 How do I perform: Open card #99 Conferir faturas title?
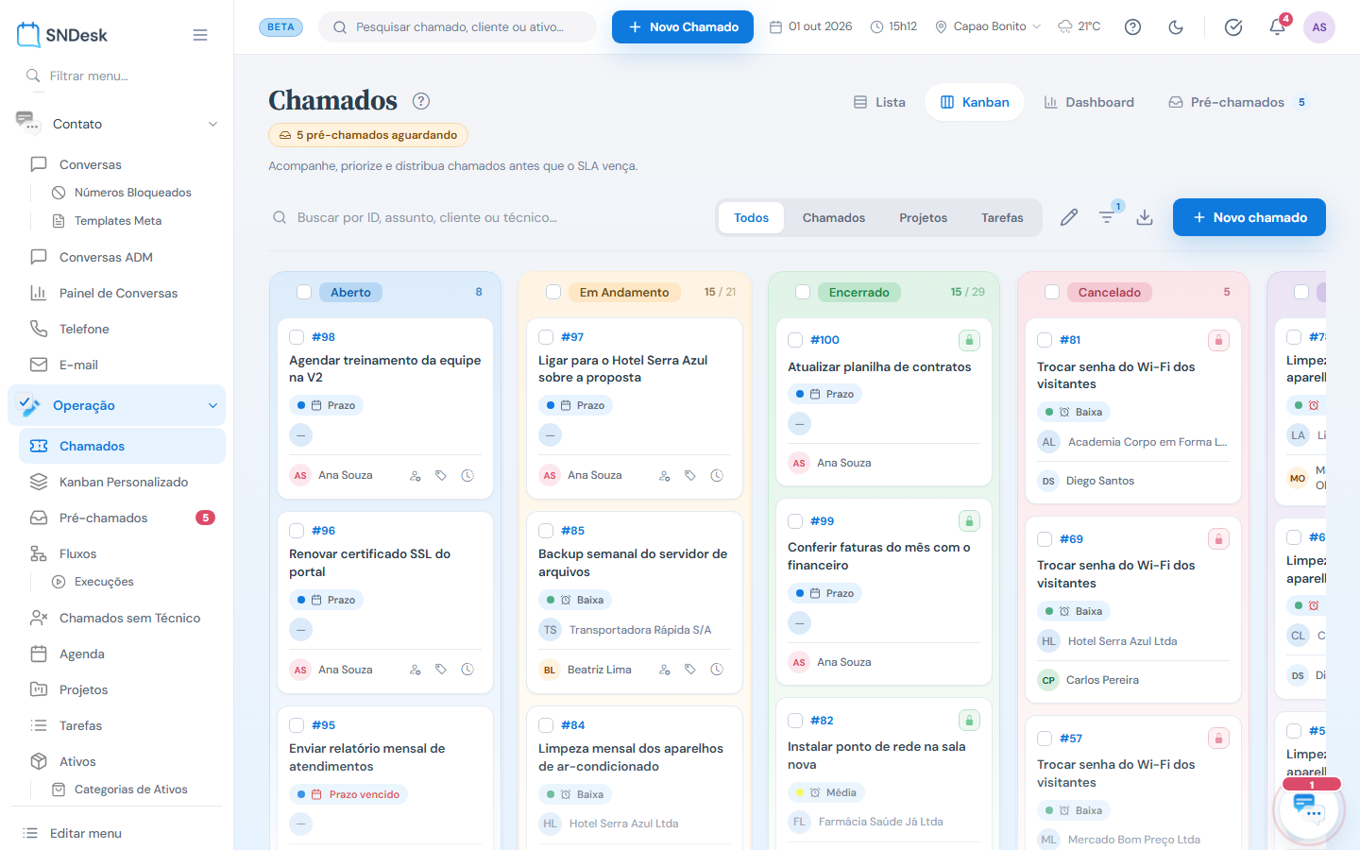click(x=879, y=556)
